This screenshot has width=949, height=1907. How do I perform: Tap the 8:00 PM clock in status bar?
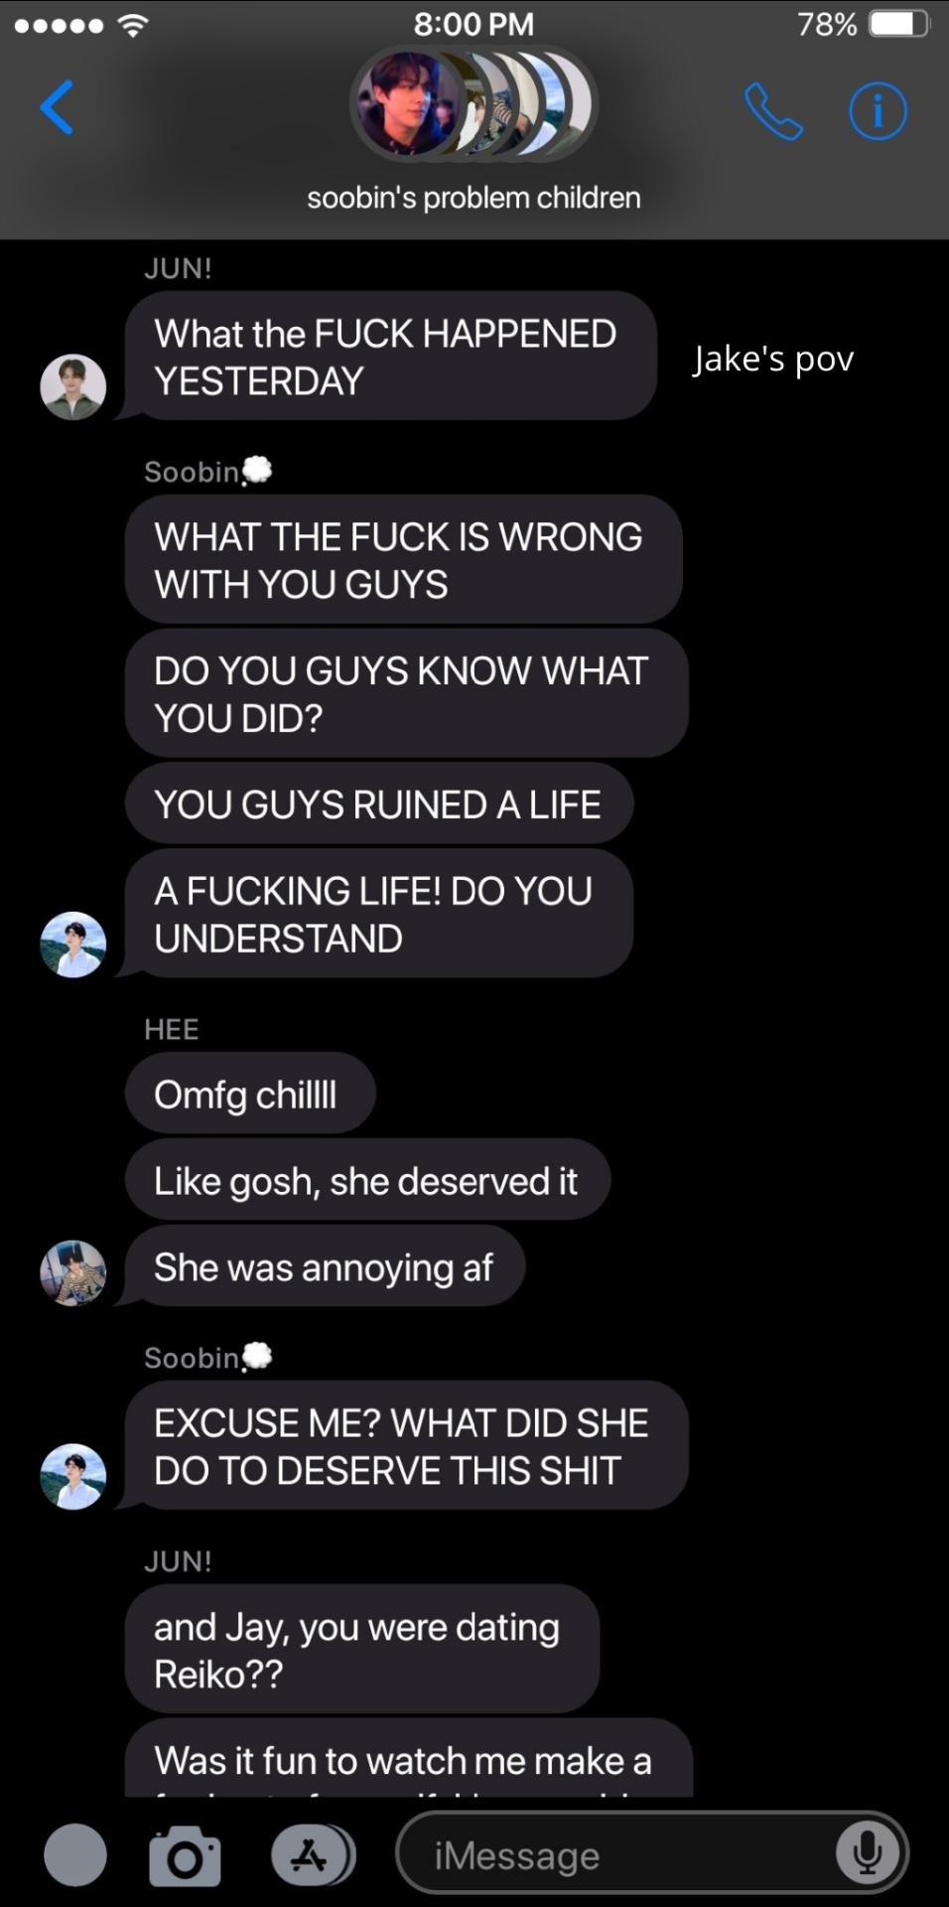474,24
